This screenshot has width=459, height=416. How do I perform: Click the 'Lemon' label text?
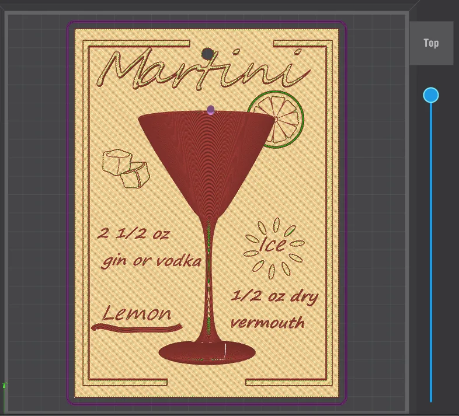tap(137, 313)
